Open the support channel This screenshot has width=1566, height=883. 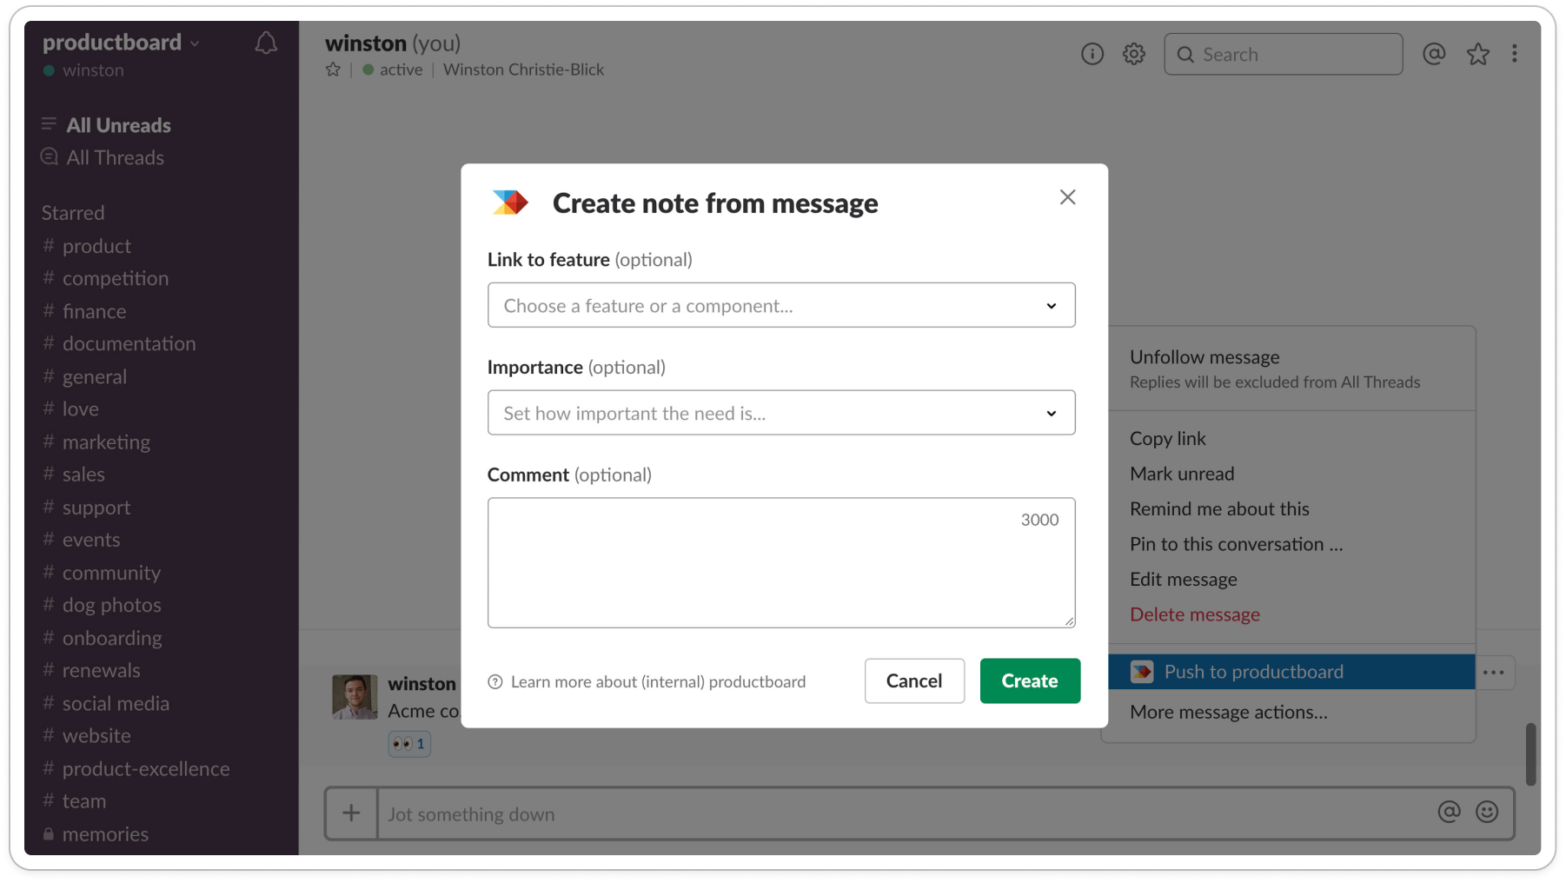click(86, 507)
